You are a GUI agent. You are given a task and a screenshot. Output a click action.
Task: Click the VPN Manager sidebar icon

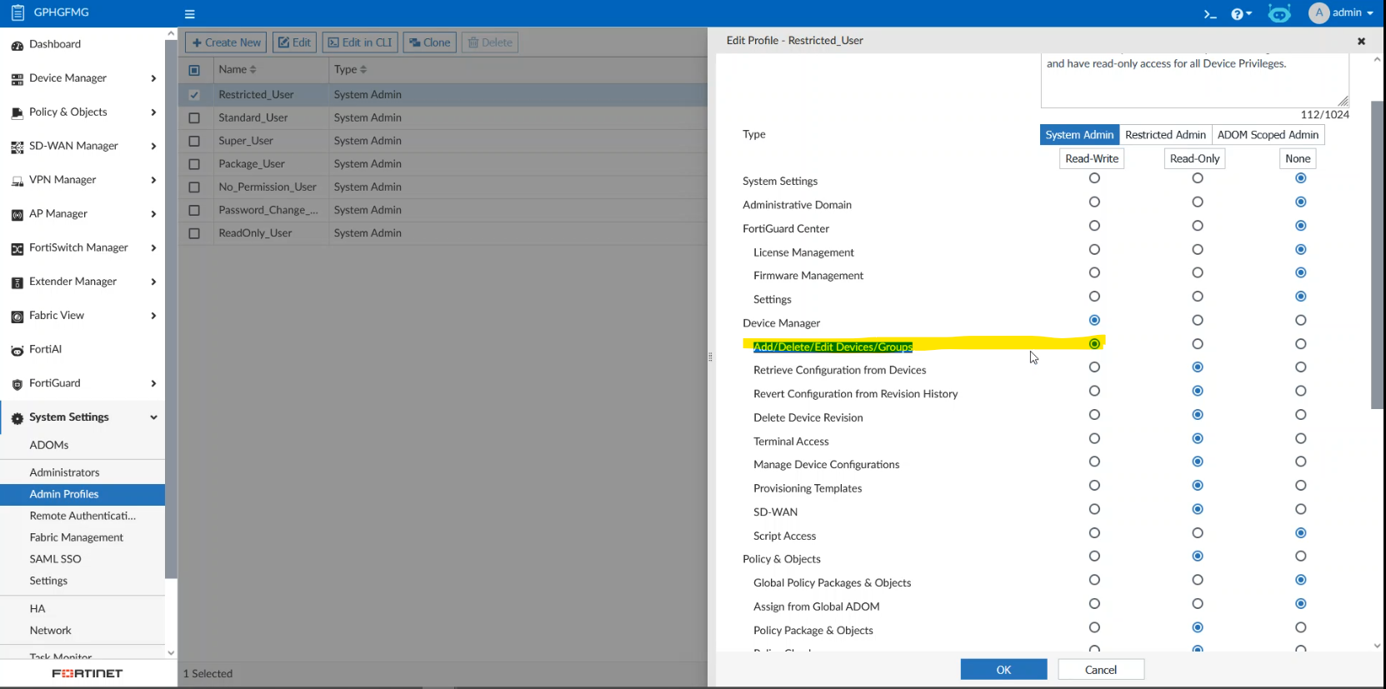click(17, 181)
